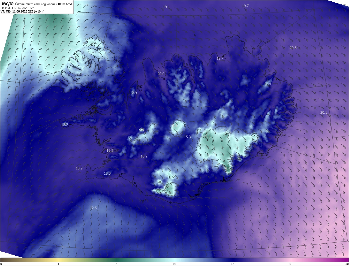Click the 'IT: Mið. 11. 06. 2025 12Z' line
This screenshot has width=349, height=266.
pos(17,8)
